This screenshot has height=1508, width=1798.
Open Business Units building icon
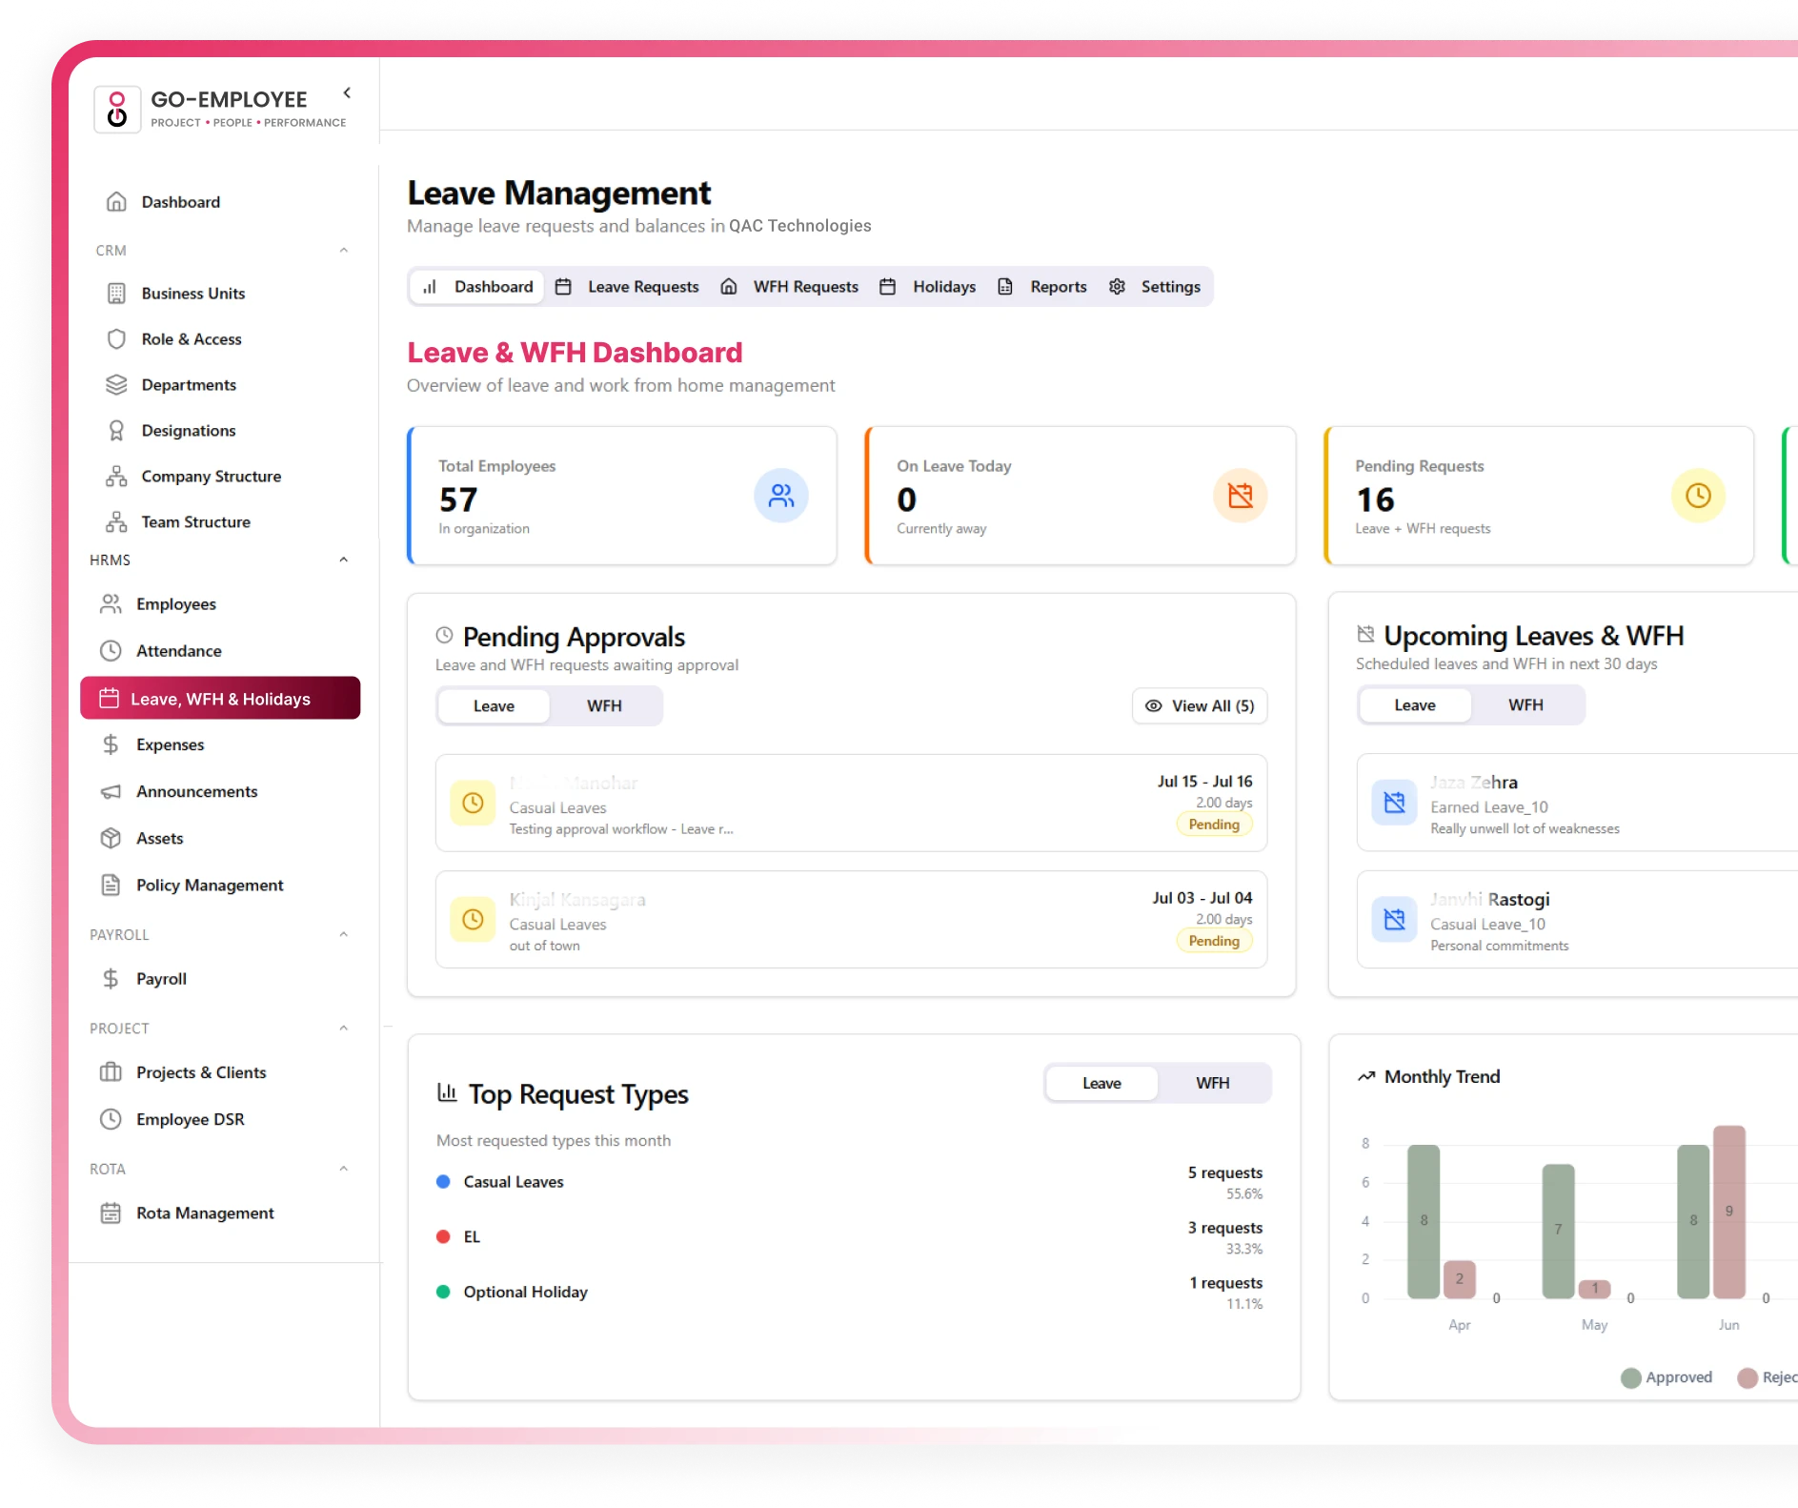coord(116,294)
